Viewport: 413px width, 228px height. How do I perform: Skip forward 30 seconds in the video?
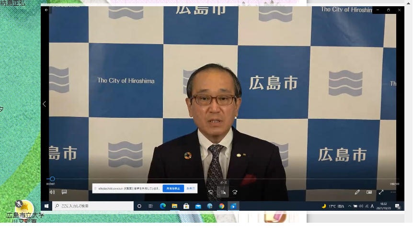(235, 193)
